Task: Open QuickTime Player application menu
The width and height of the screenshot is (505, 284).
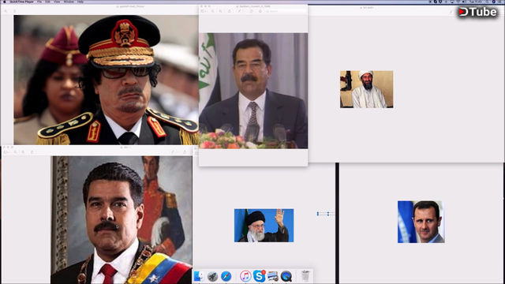Action: 21,2
